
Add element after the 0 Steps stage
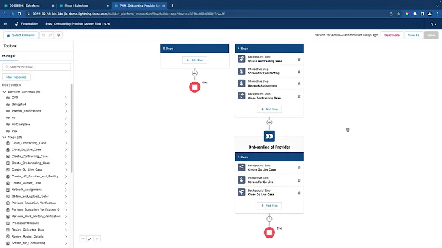195,73
